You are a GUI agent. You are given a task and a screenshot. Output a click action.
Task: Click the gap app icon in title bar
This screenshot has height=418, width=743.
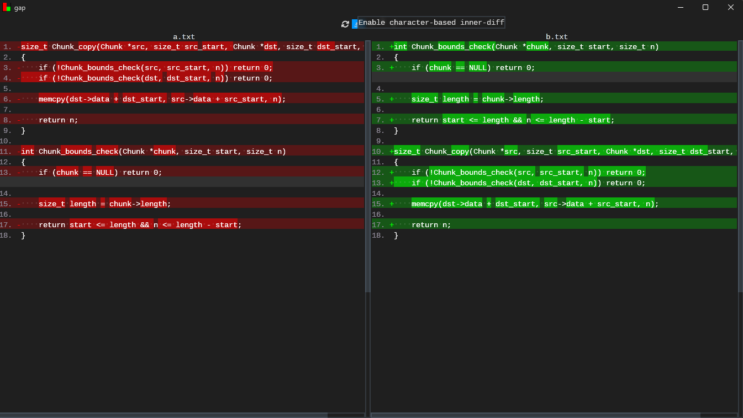tap(7, 7)
